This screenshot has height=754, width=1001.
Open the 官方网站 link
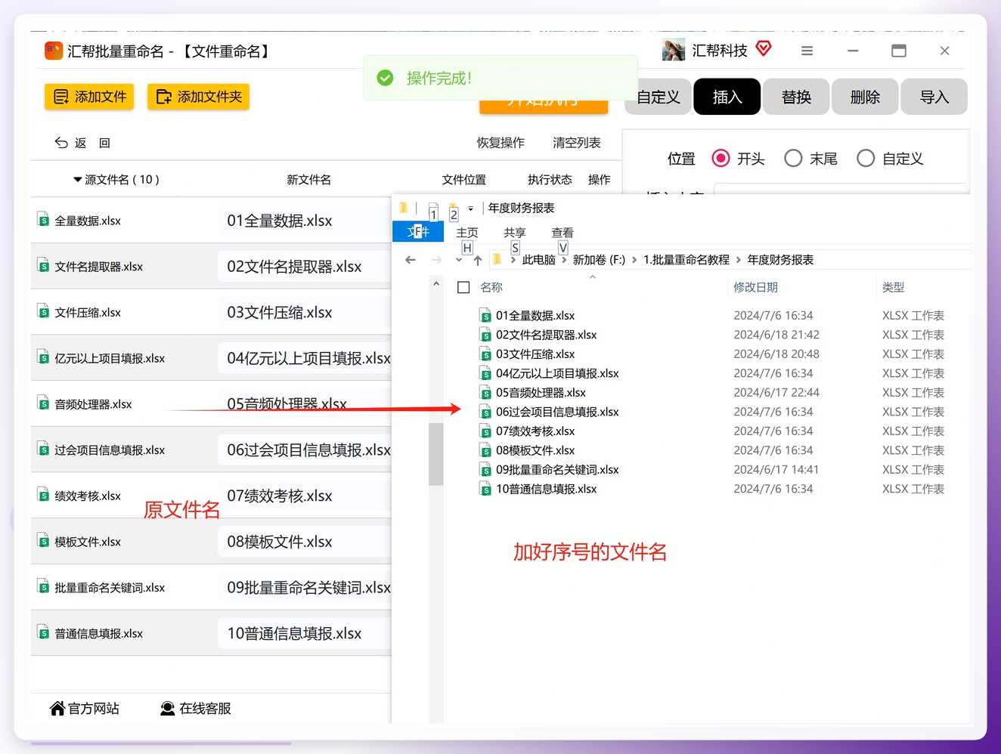(85, 708)
